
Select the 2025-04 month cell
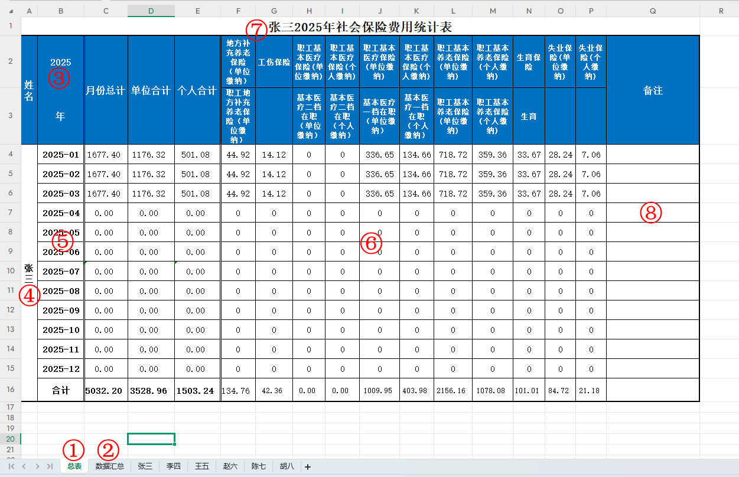[61, 213]
